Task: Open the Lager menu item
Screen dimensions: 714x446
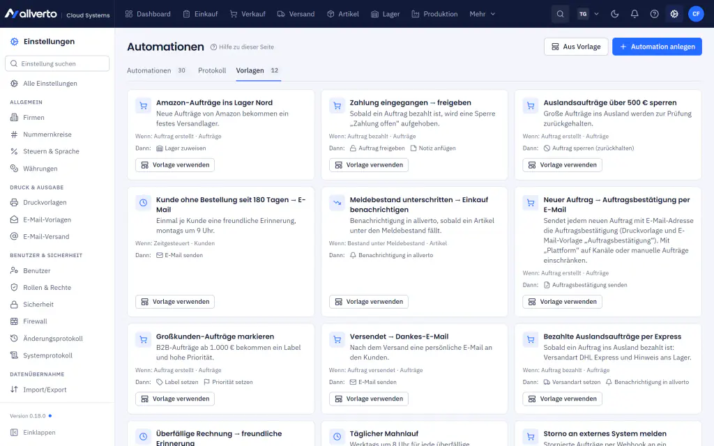Action: 385,14
